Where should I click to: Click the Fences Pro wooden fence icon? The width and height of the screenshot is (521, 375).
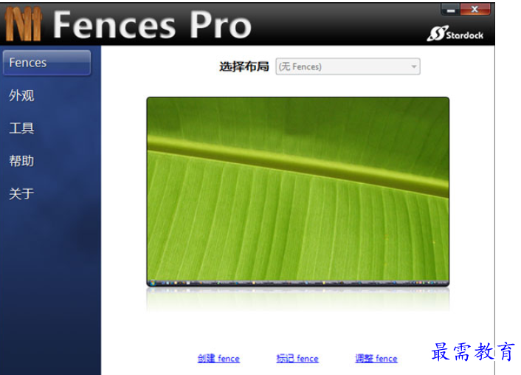pyautogui.click(x=24, y=24)
